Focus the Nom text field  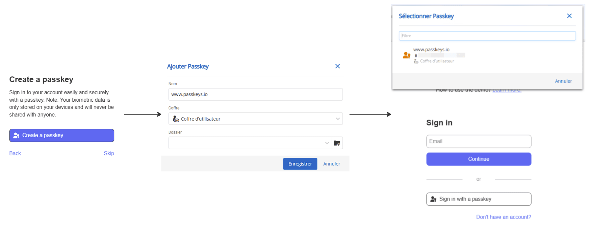[255, 94]
